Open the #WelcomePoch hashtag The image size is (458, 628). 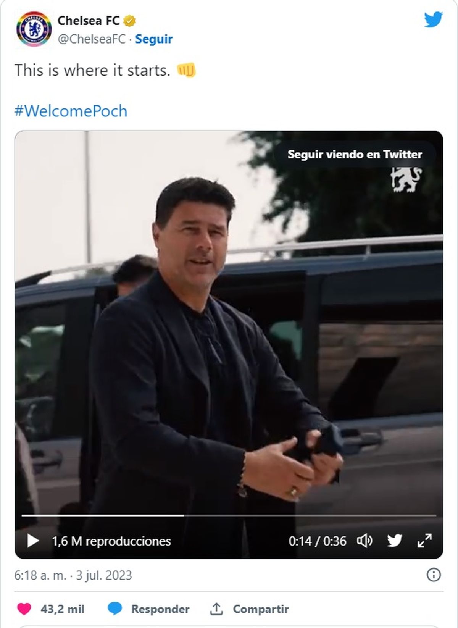[x=71, y=111]
